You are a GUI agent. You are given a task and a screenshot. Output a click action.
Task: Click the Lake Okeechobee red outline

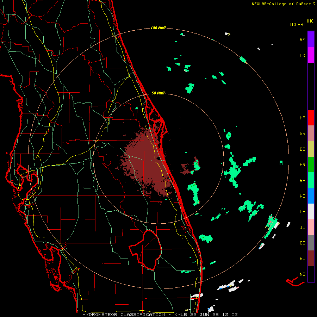(x=146, y=250)
